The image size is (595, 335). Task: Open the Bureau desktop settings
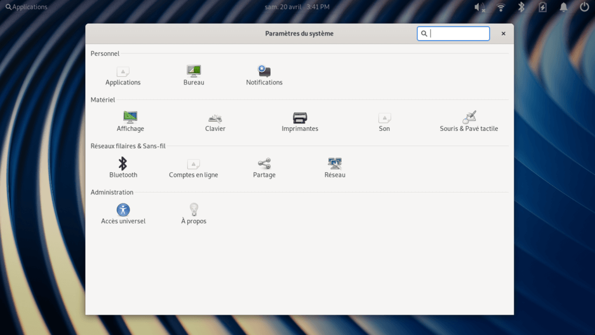tap(193, 76)
